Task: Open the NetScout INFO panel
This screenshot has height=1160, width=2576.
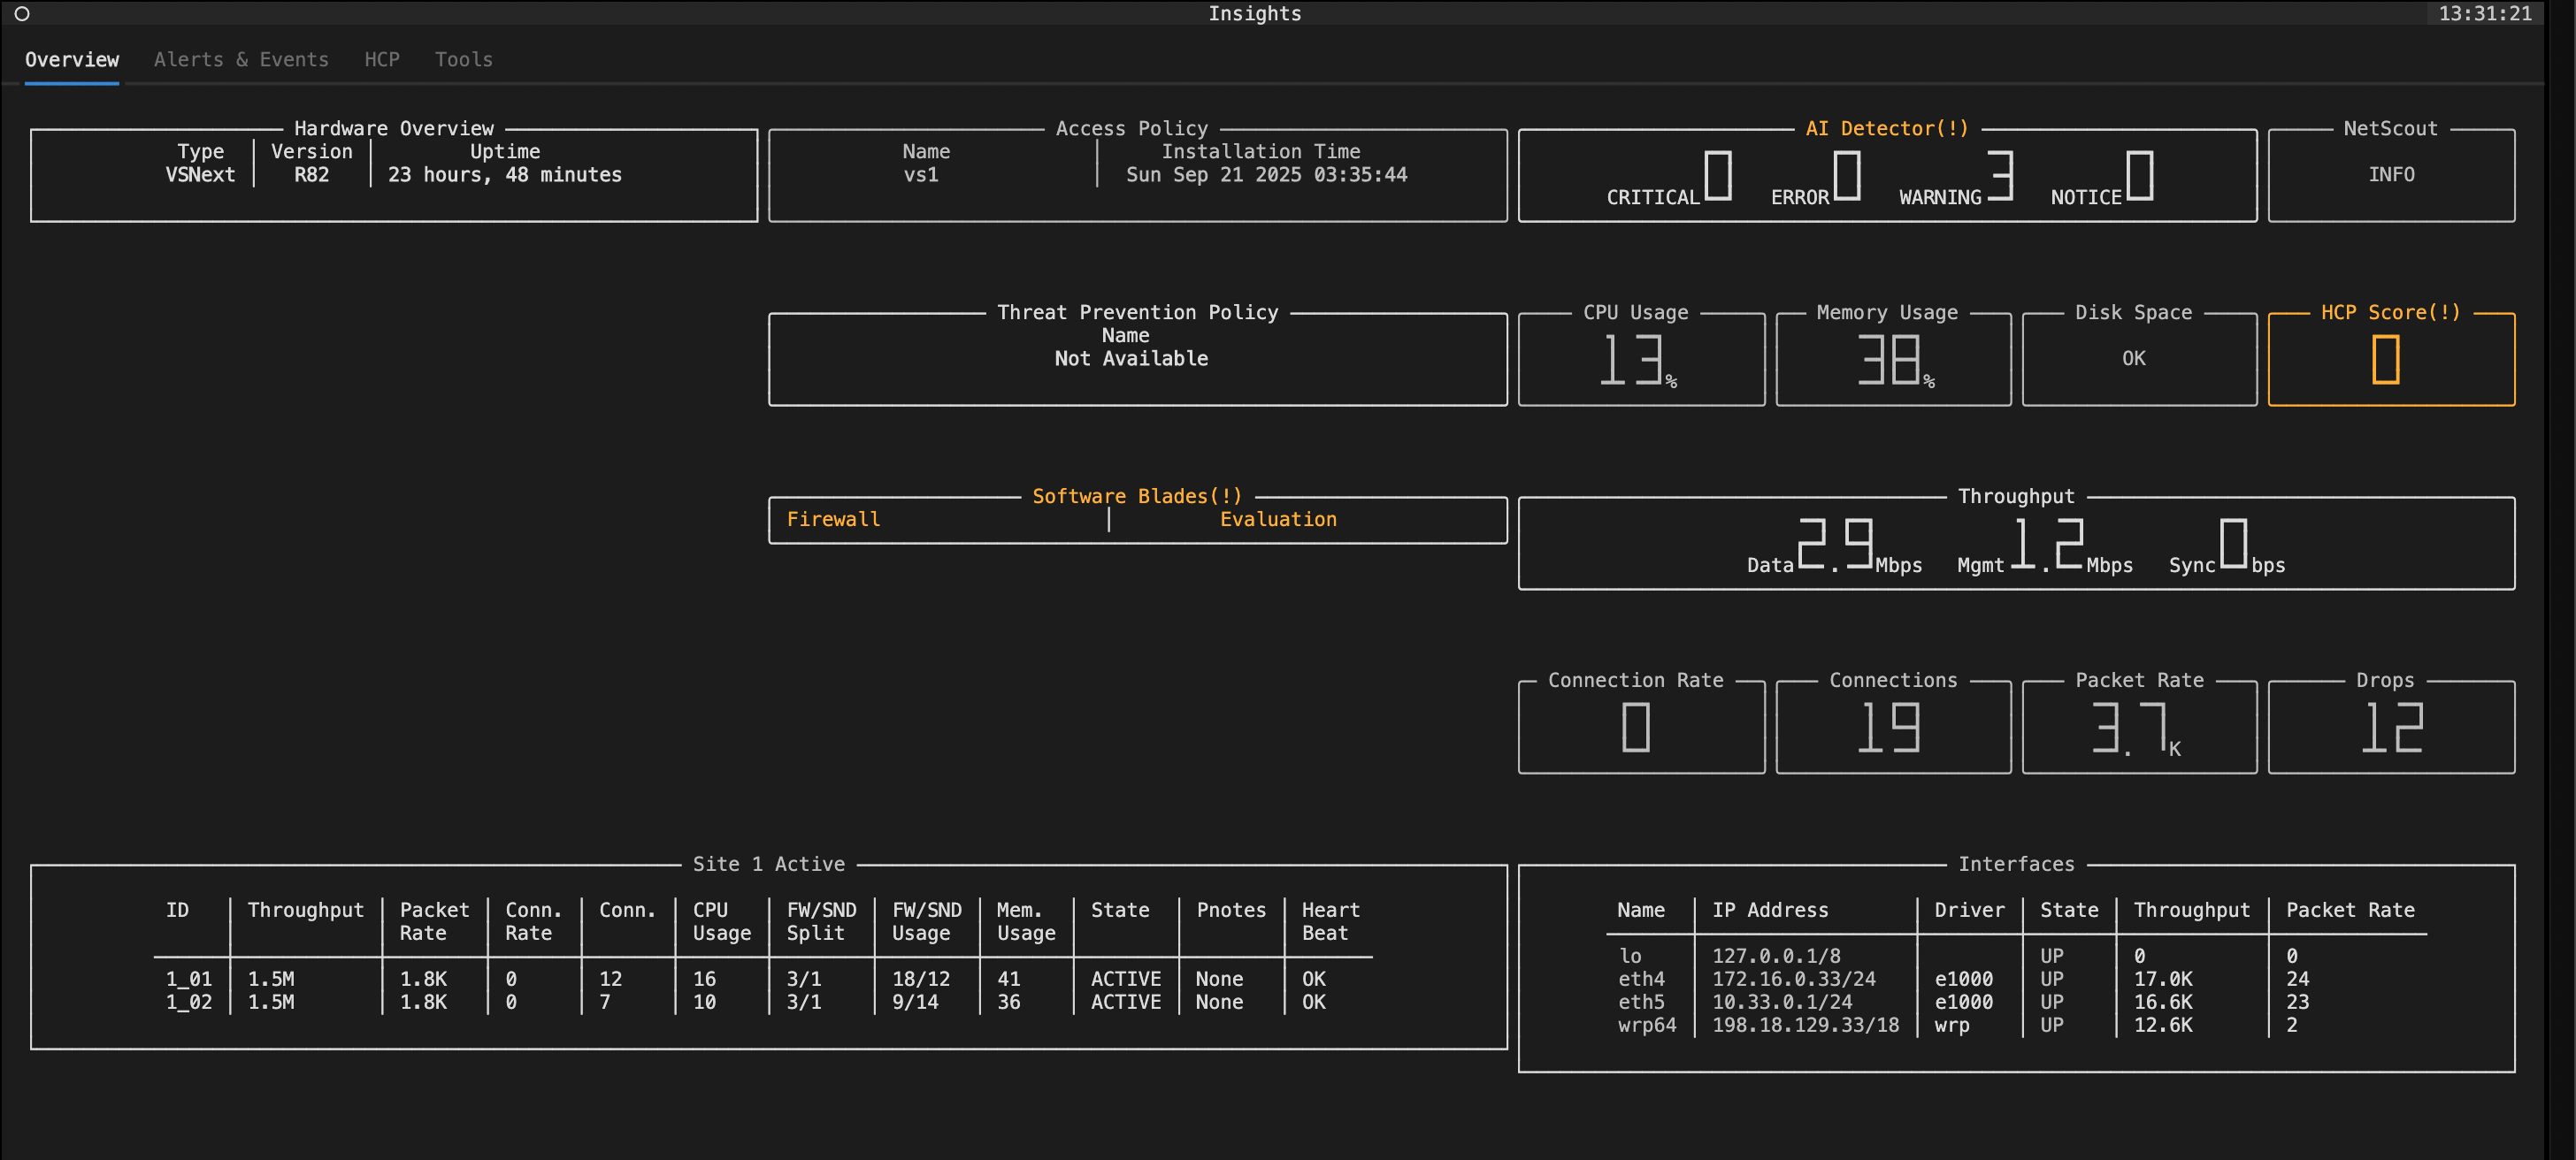Action: point(2390,175)
